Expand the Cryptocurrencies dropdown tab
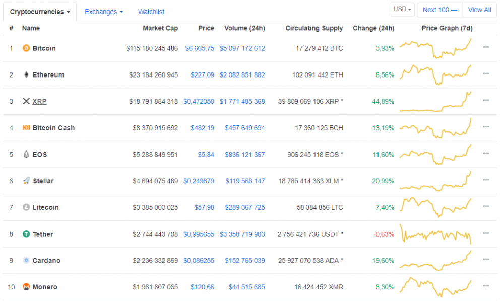Screen dimensions: 504x301 point(40,12)
